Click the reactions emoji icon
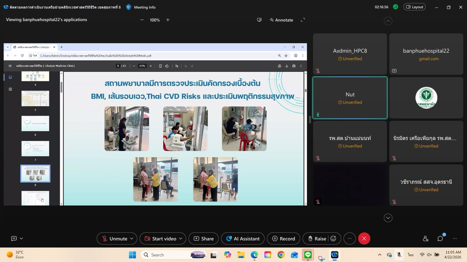The width and height of the screenshot is (467, 262). click(333, 239)
